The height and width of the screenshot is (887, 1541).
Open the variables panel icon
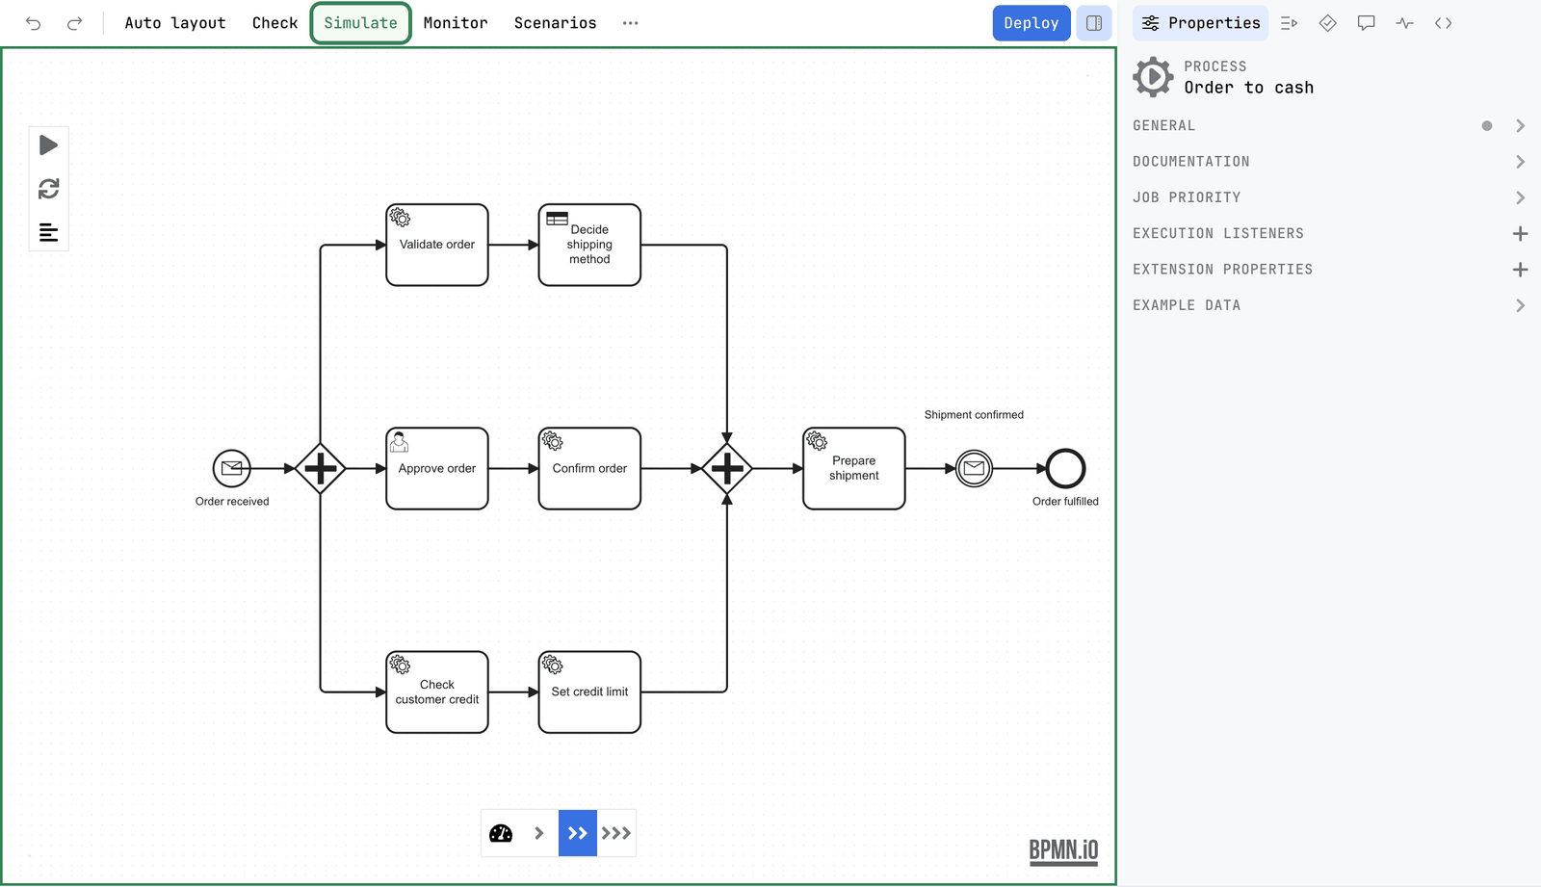[1289, 23]
